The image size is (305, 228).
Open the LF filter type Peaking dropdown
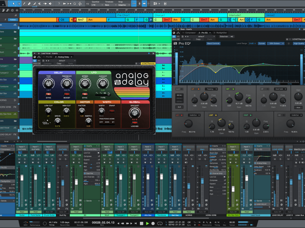tap(212, 89)
